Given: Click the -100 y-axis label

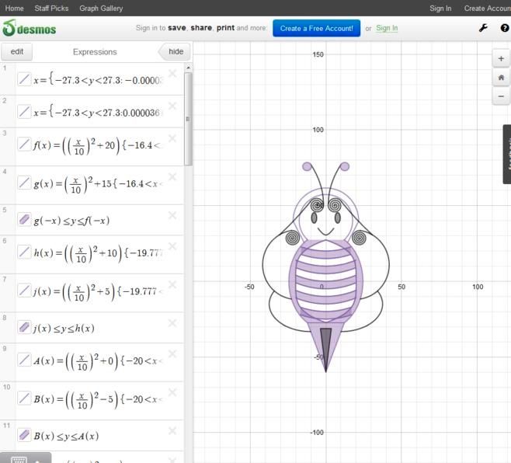Looking at the screenshot, I should click(x=317, y=433).
